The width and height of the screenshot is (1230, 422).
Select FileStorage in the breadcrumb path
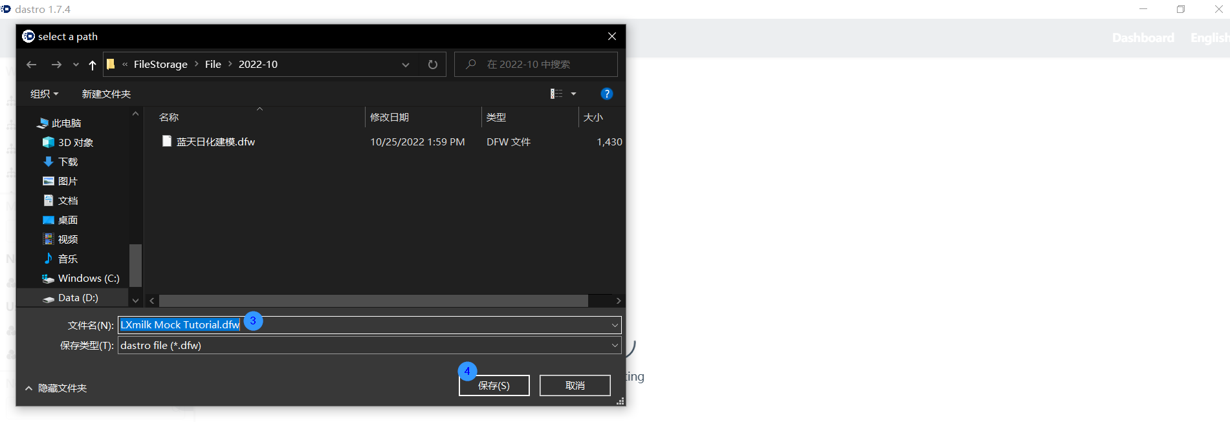[x=160, y=65]
